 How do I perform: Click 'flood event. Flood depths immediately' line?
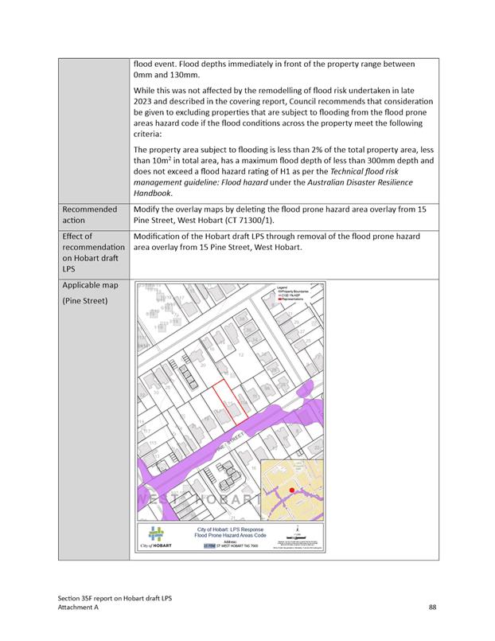[274, 64]
